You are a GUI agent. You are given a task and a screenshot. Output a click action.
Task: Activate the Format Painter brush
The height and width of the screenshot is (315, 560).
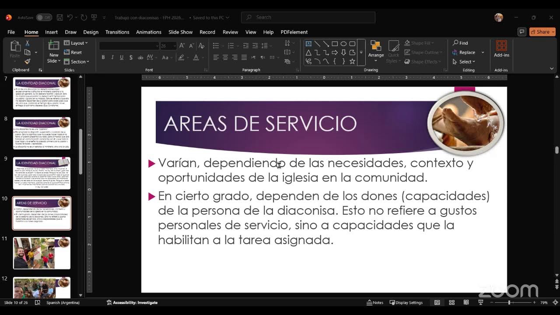click(x=27, y=62)
